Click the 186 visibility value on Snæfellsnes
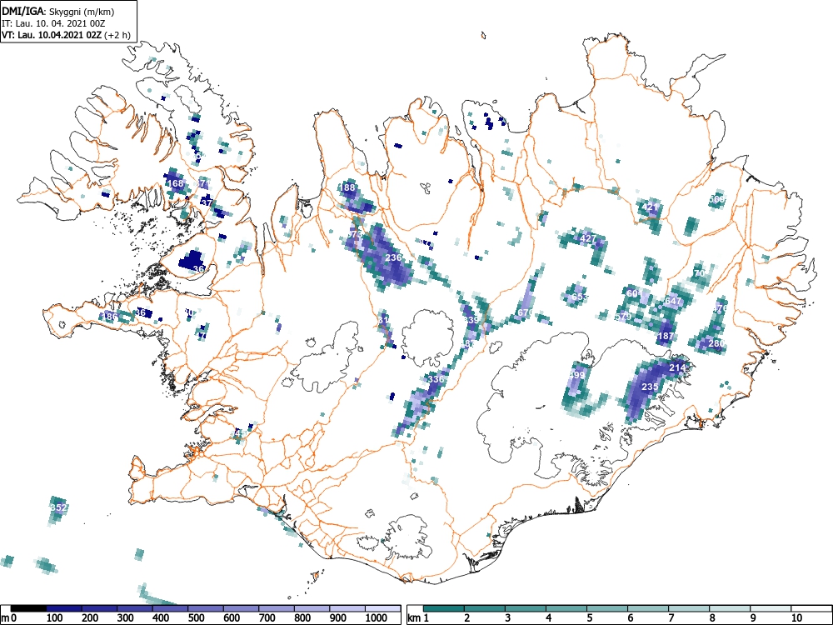The width and height of the screenshot is (833, 625). tap(109, 317)
